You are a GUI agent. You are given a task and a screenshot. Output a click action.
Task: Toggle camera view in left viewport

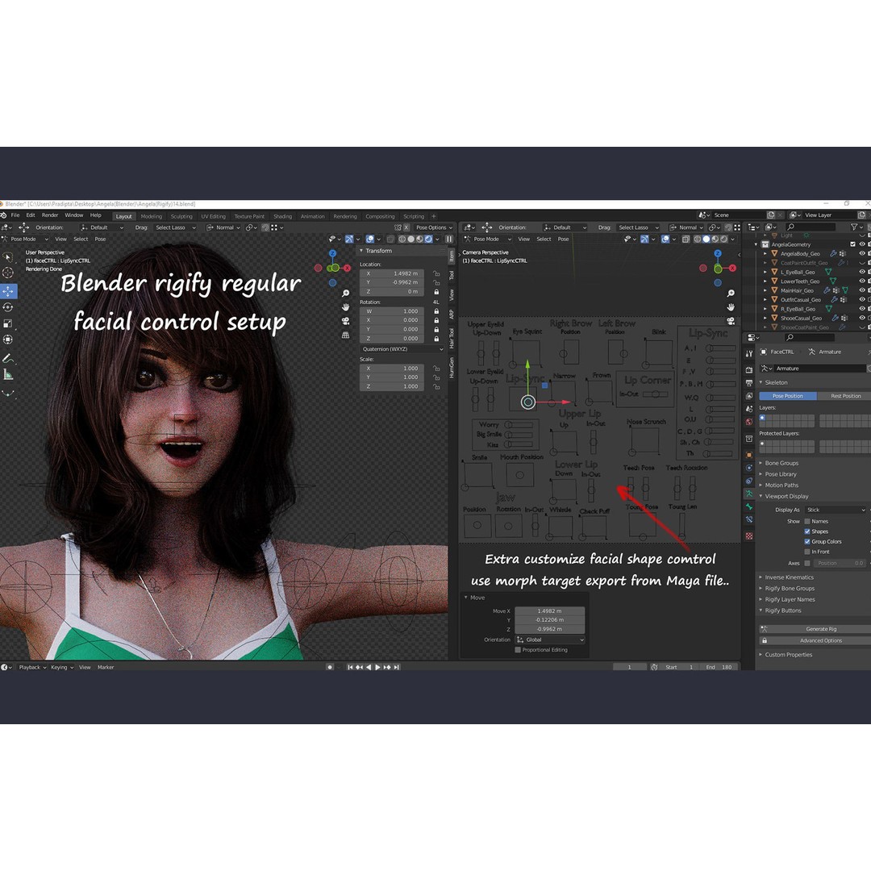(x=345, y=321)
